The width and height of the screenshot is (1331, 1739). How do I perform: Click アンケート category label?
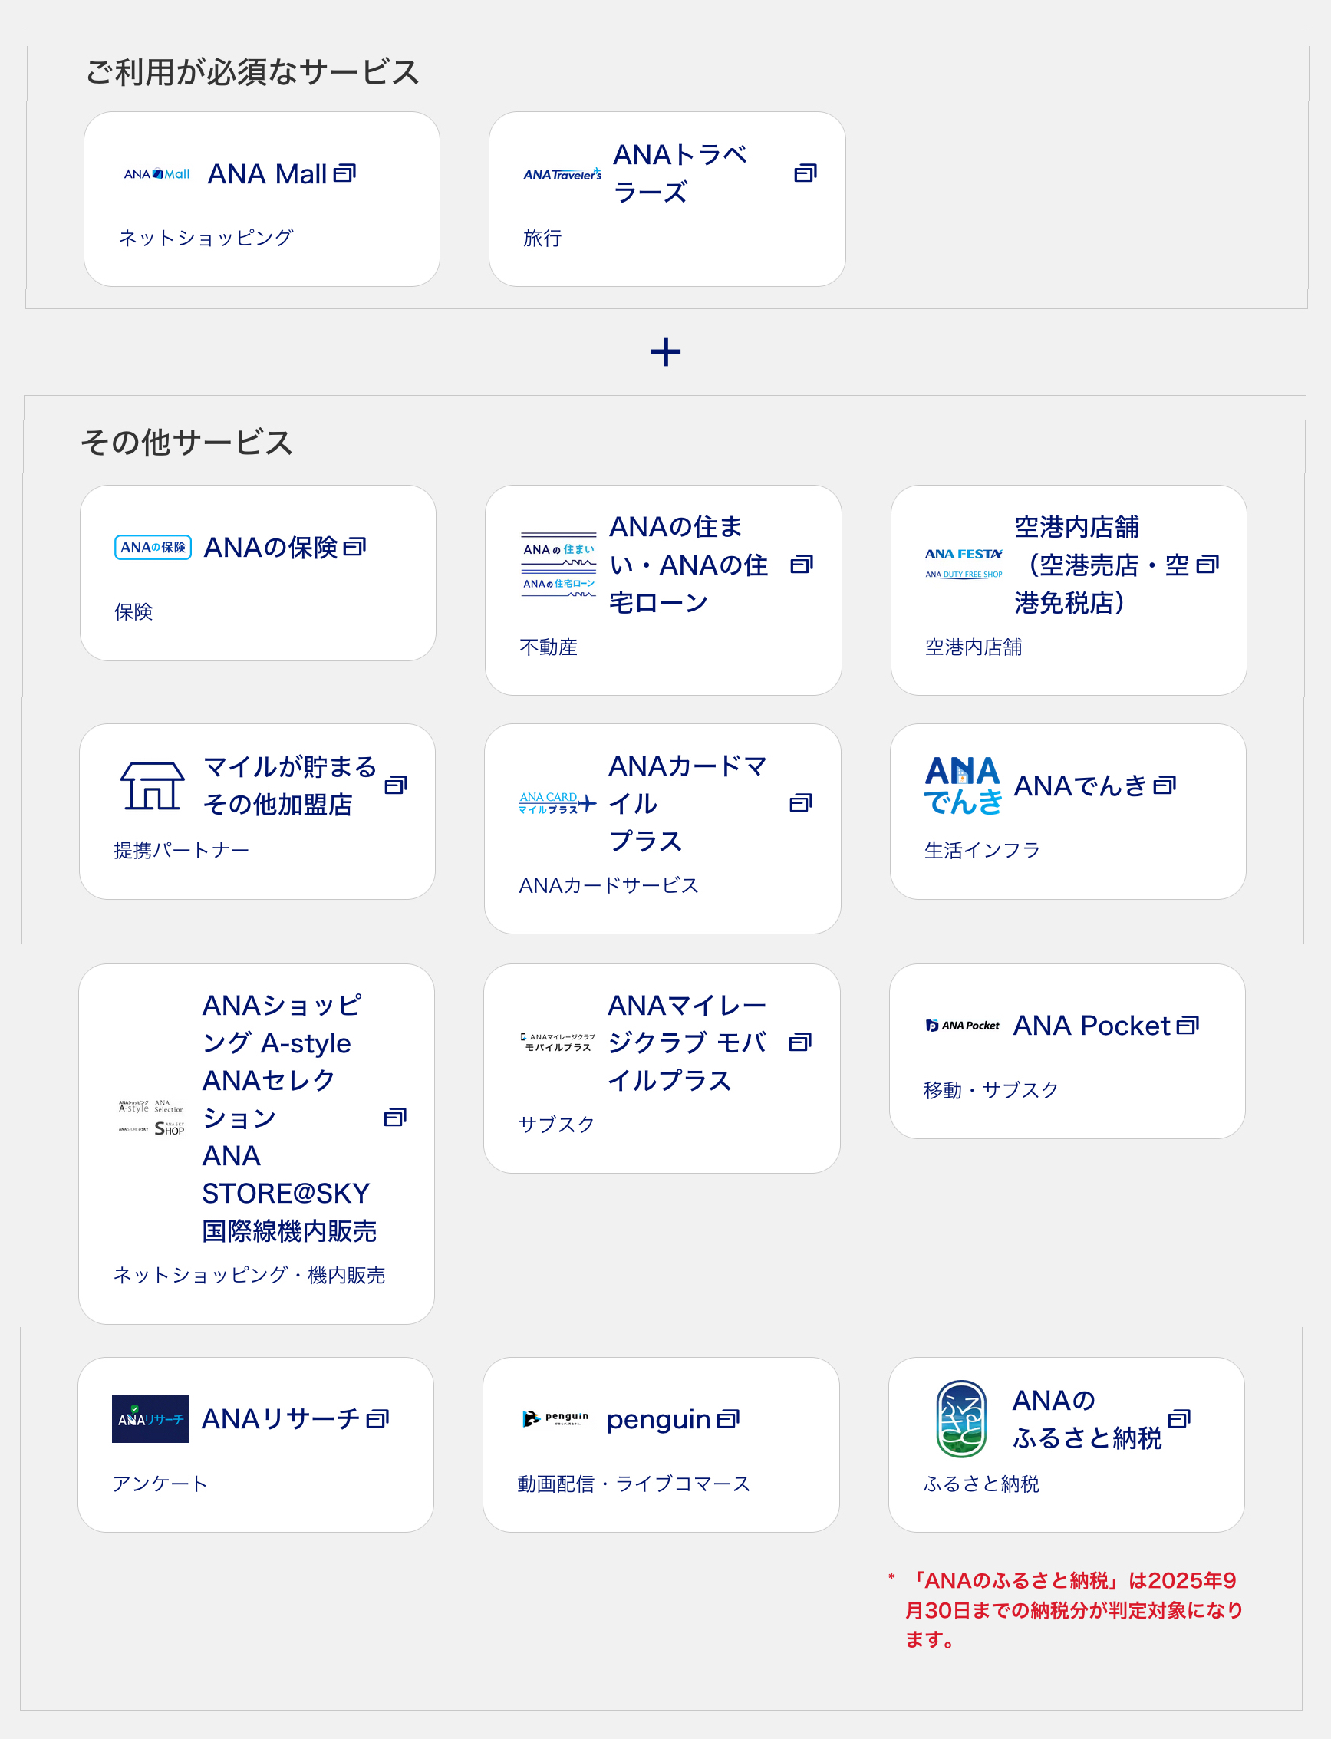[160, 1483]
